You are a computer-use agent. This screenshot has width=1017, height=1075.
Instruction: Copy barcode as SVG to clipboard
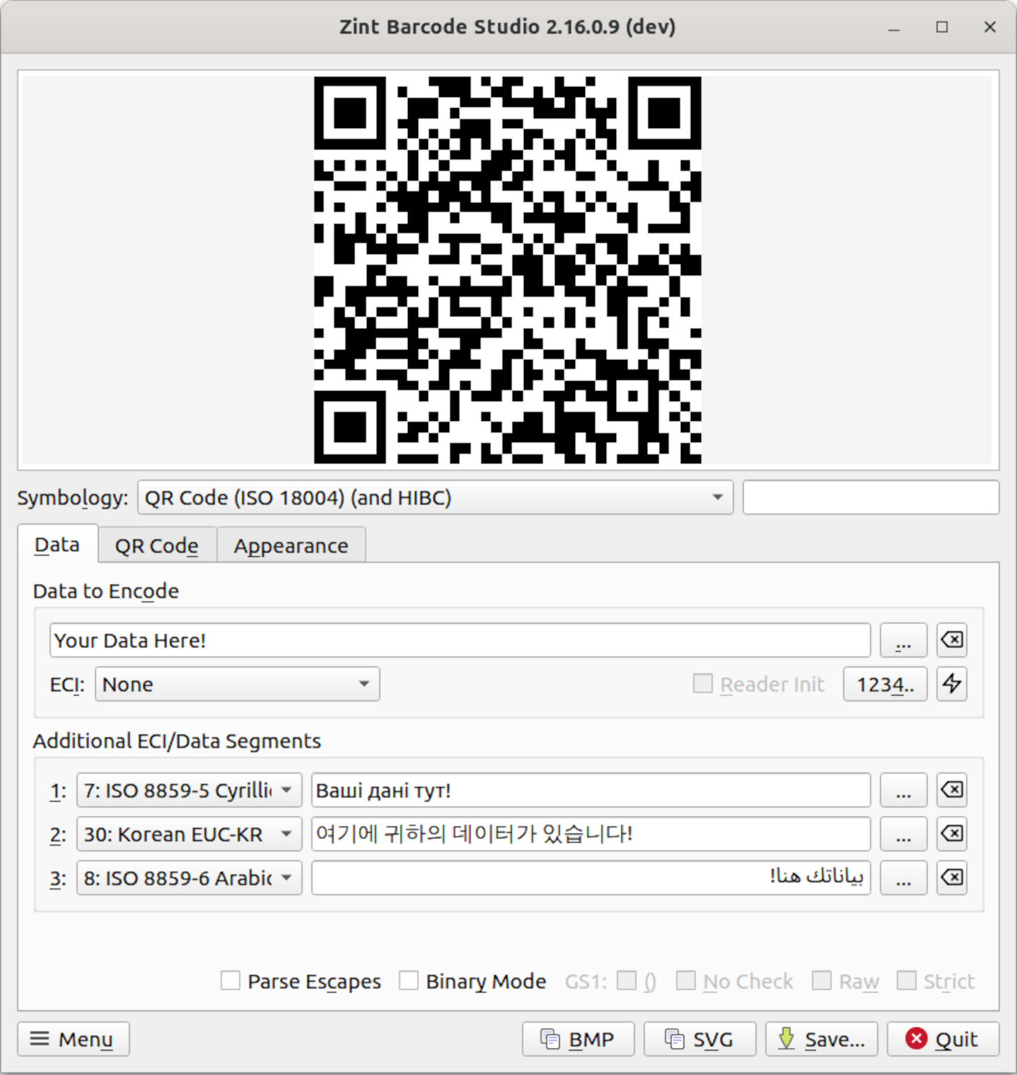(699, 1039)
